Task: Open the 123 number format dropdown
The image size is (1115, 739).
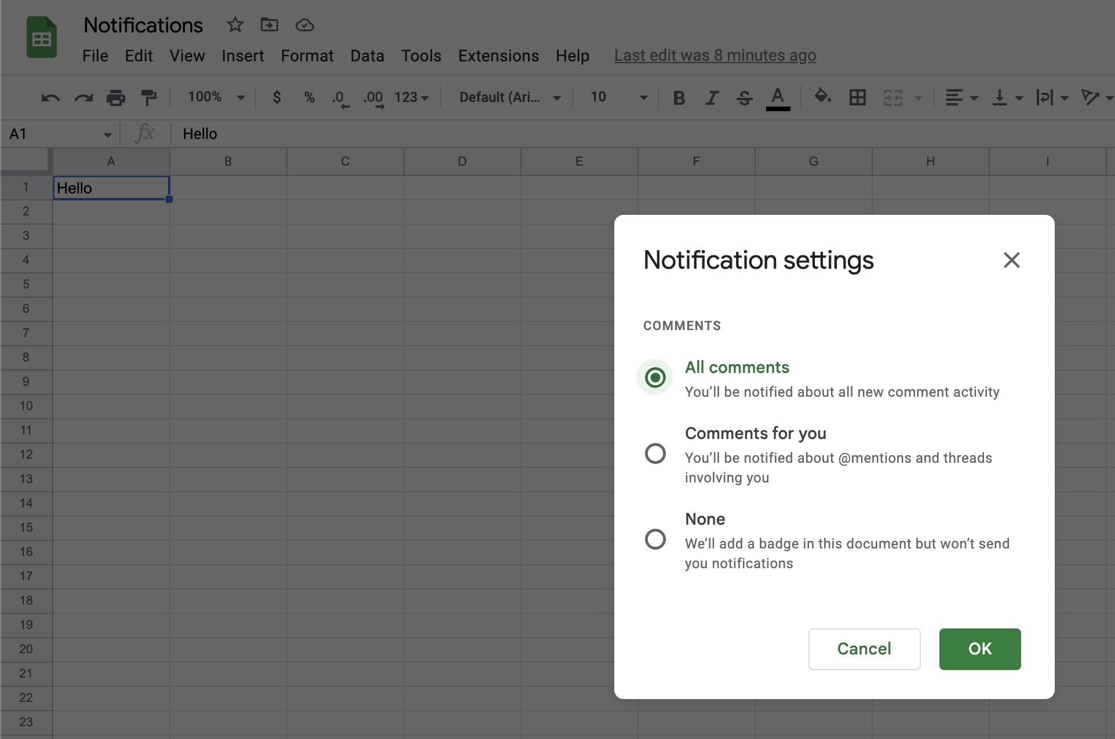Action: coord(411,97)
